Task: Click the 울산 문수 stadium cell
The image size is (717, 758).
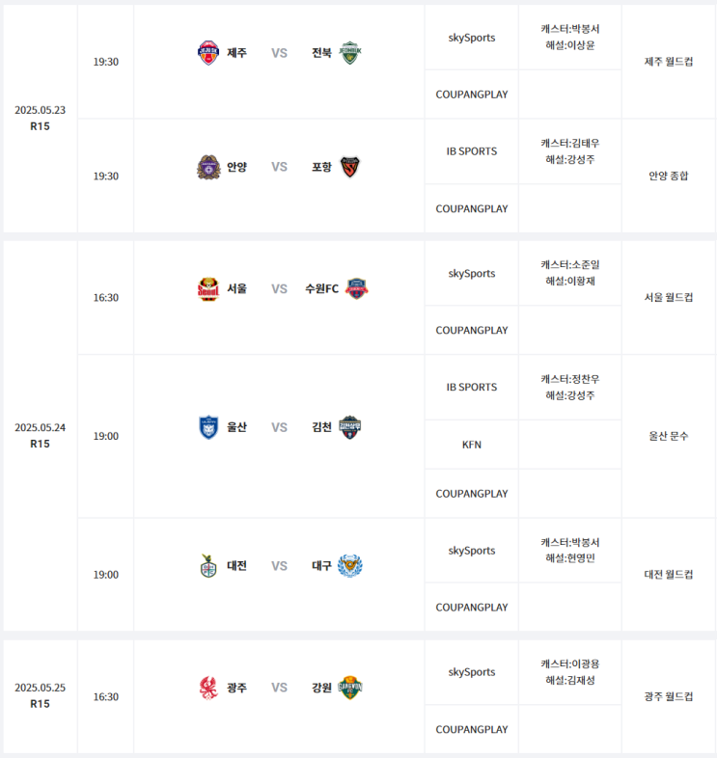Action: [x=668, y=436]
